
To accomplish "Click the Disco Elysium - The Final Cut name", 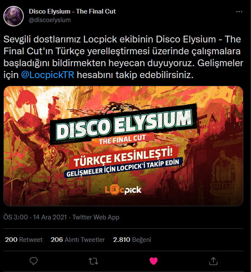I will (x=72, y=11).
